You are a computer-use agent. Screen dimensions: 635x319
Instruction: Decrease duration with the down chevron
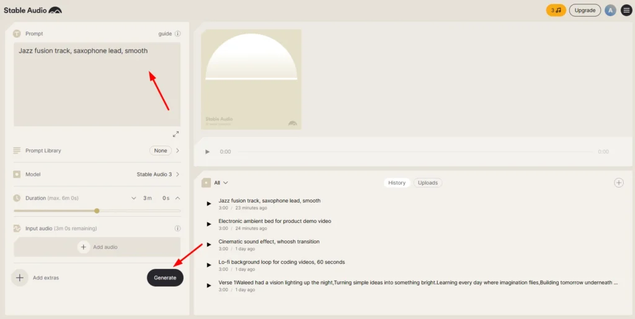134,198
